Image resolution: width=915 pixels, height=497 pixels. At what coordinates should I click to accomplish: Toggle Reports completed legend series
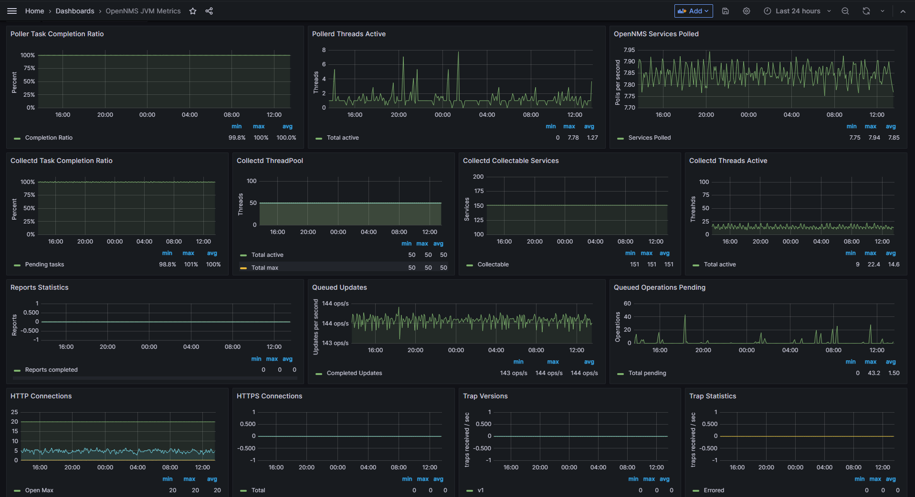pos(51,370)
